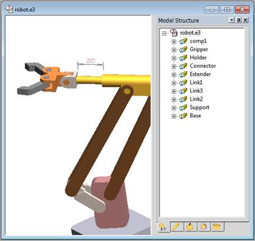Expand the Holder tree node
This screenshot has height=241, width=255.
pos(174,58)
